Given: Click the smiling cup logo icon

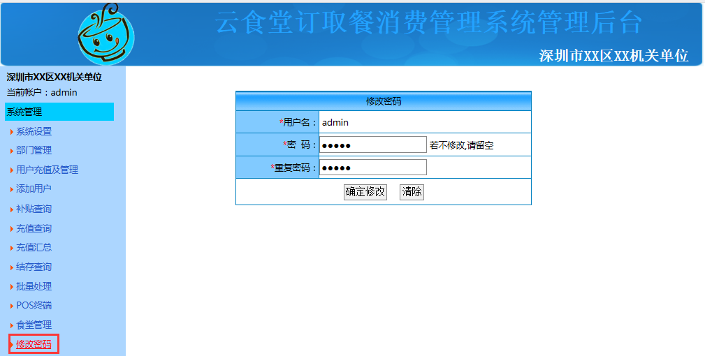Looking at the screenshot, I should [105, 35].
